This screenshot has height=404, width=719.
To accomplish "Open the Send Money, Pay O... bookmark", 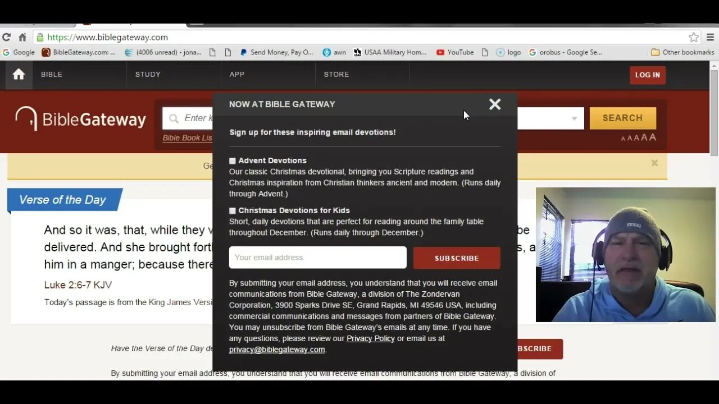I will coord(276,52).
